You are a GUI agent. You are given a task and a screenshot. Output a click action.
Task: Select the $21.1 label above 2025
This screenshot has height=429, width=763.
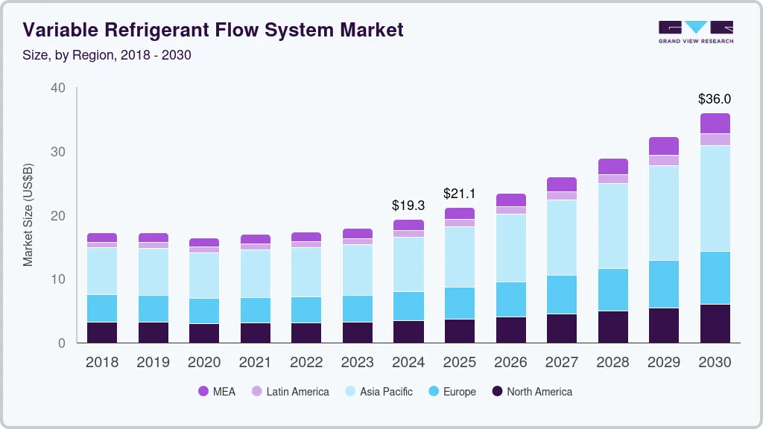pos(460,194)
